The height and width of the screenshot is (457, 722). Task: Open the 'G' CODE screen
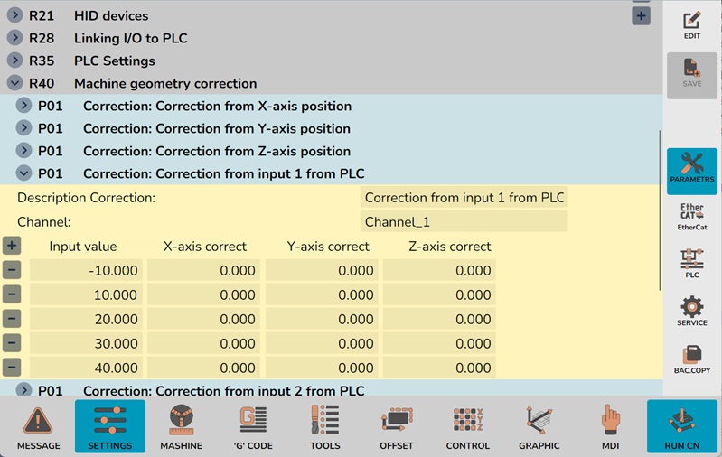click(x=252, y=427)
